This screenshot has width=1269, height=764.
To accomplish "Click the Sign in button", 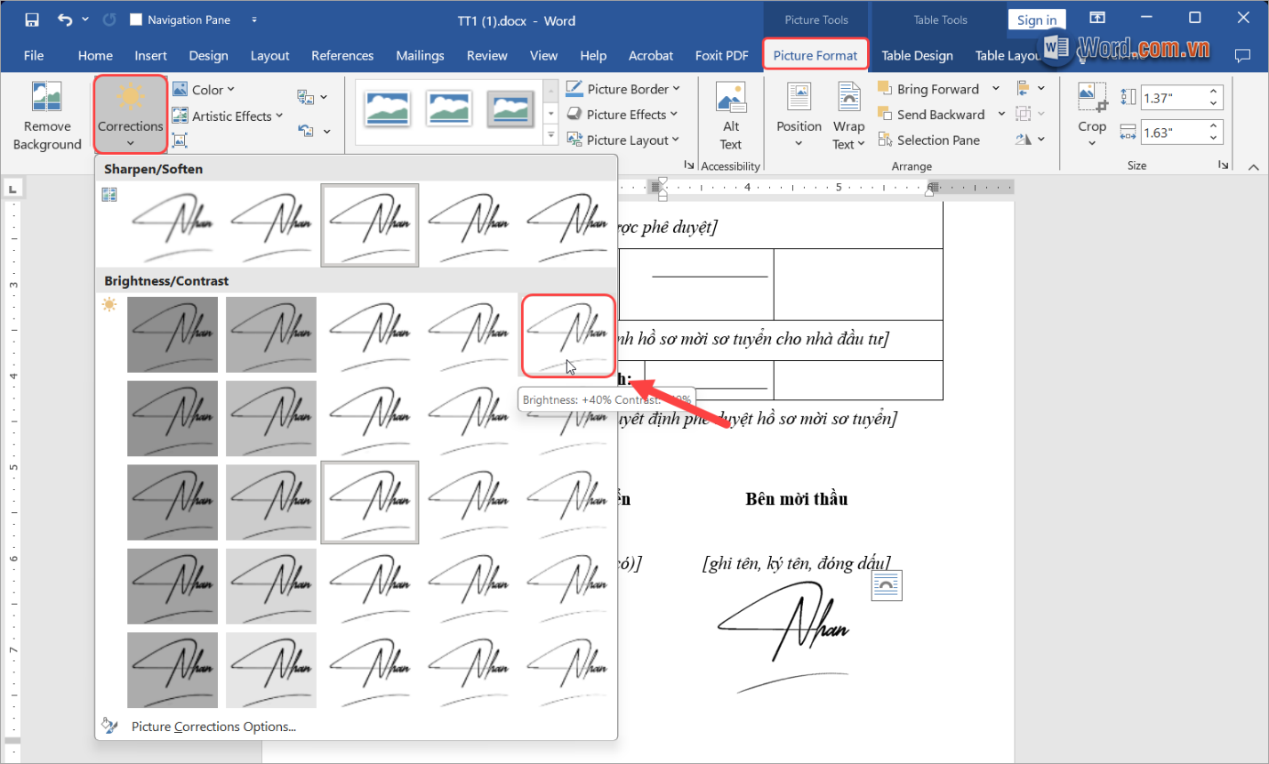I will coord(1036,20).
